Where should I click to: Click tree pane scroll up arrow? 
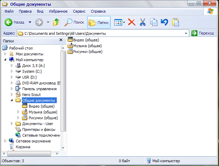(x=63, y=48)
